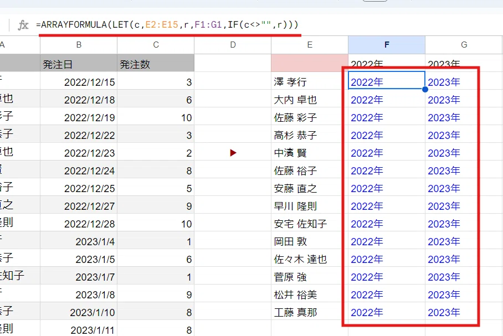Select date cell 2022/12/19
The height and width of the screenshot is (336, 503).
(x=79, y=116)
